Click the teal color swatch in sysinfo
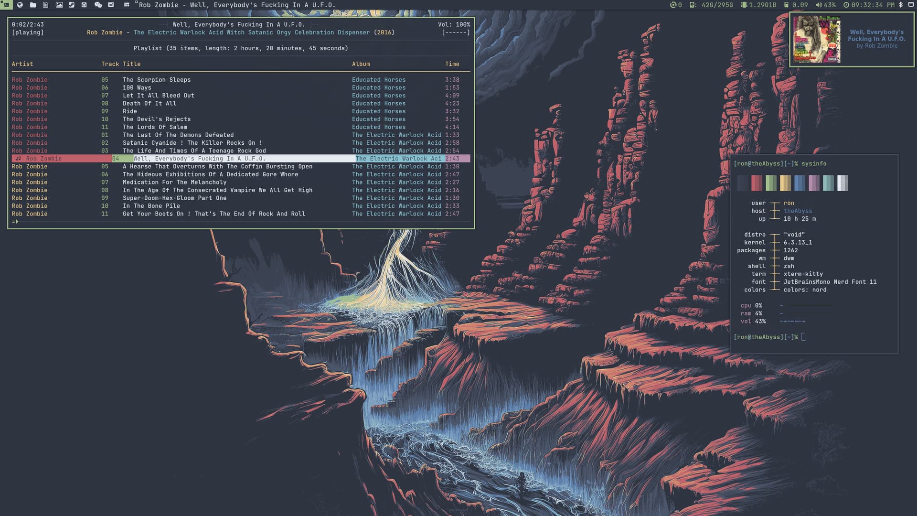Screen dimensions: 917x516 [x=828, y=183]
